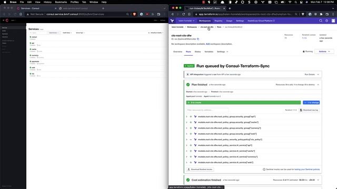Expand the Cost estimation finished section
Image resolution: width=337 pixels, height=189 pixels.
(x=318, y=180)
